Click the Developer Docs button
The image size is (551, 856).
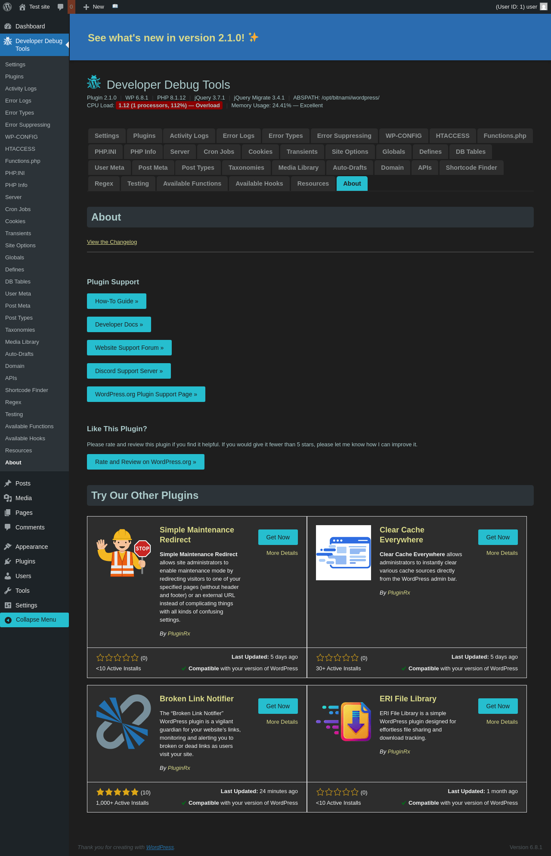[119, 324]
